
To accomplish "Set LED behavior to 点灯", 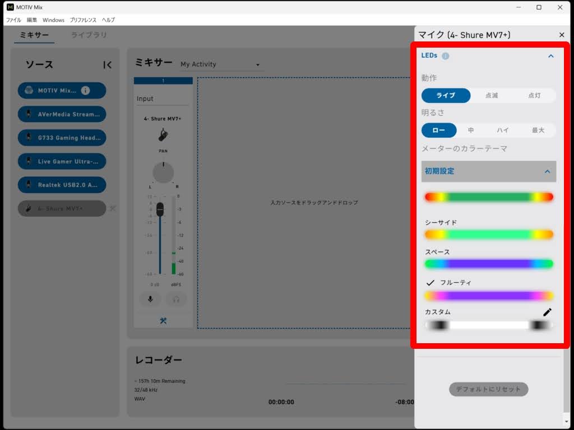I will click(x=534, y=96).
